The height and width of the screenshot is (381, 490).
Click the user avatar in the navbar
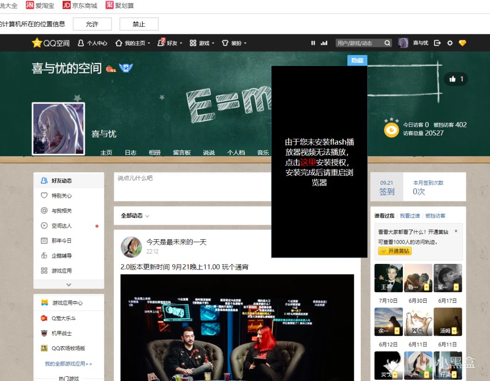click(403, 43)
